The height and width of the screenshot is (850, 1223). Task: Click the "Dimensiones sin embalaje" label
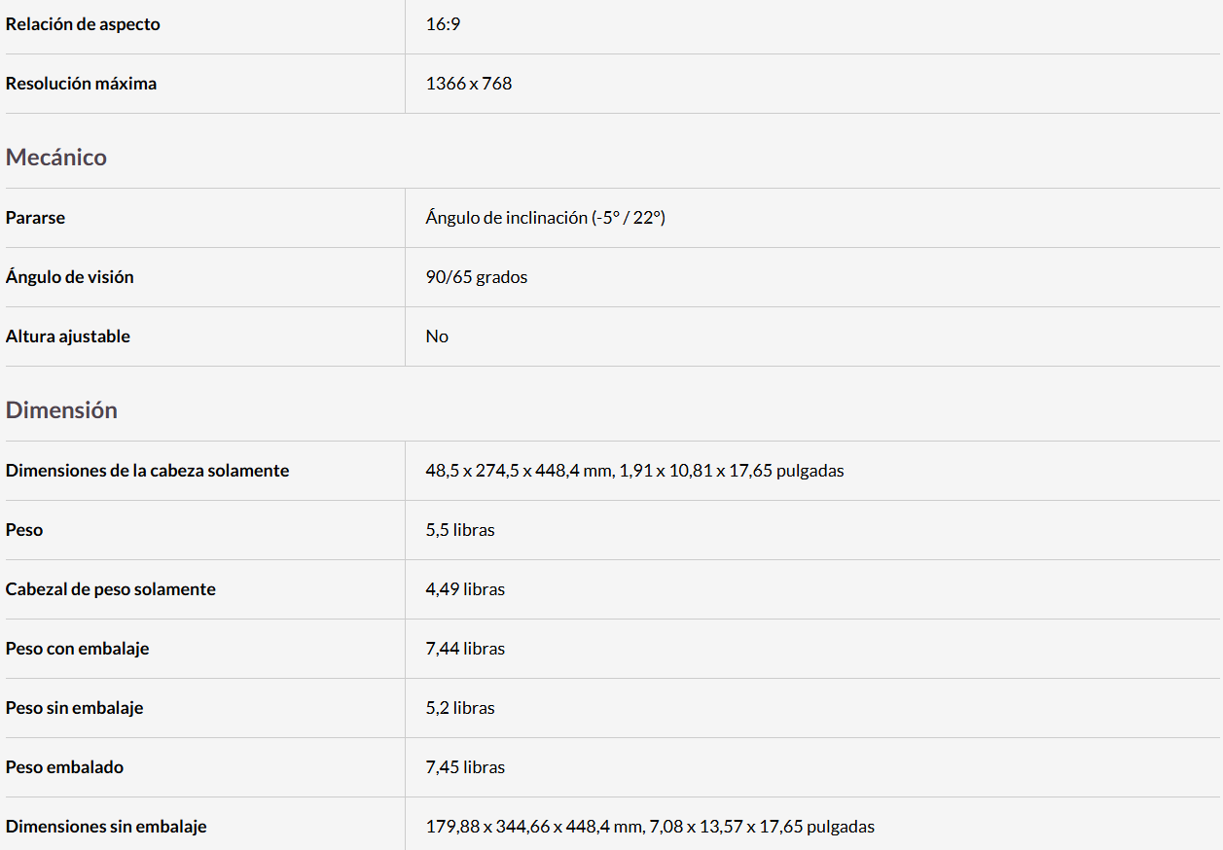coord(106,827)
